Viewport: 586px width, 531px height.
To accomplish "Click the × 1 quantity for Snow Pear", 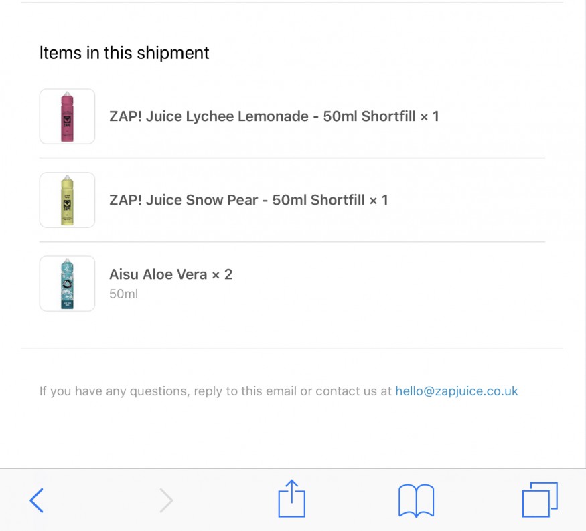I will pyautogui.click(x=378, y=200).
